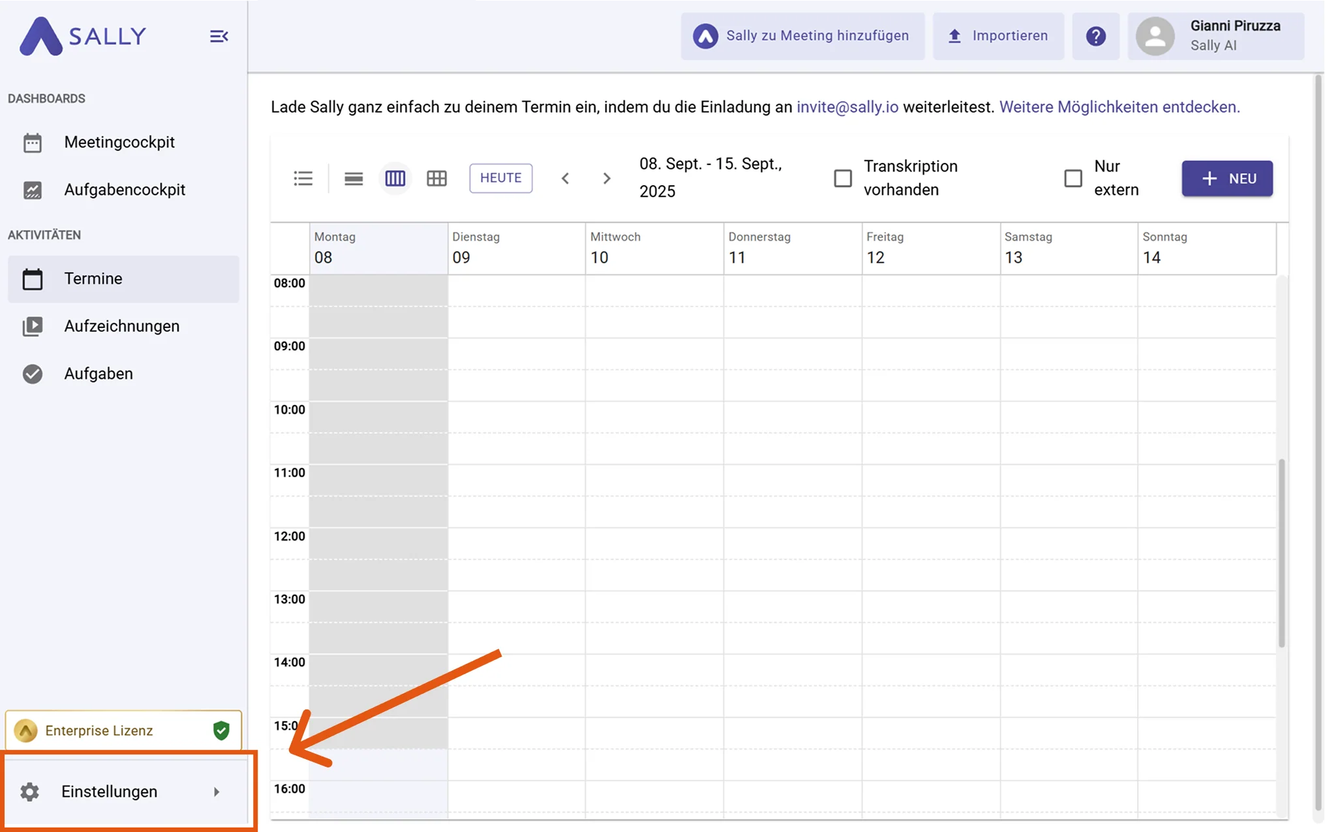Toggle Transkription vorhanden checkbox
1325x832 pixels.
click(x=843, y=178)
